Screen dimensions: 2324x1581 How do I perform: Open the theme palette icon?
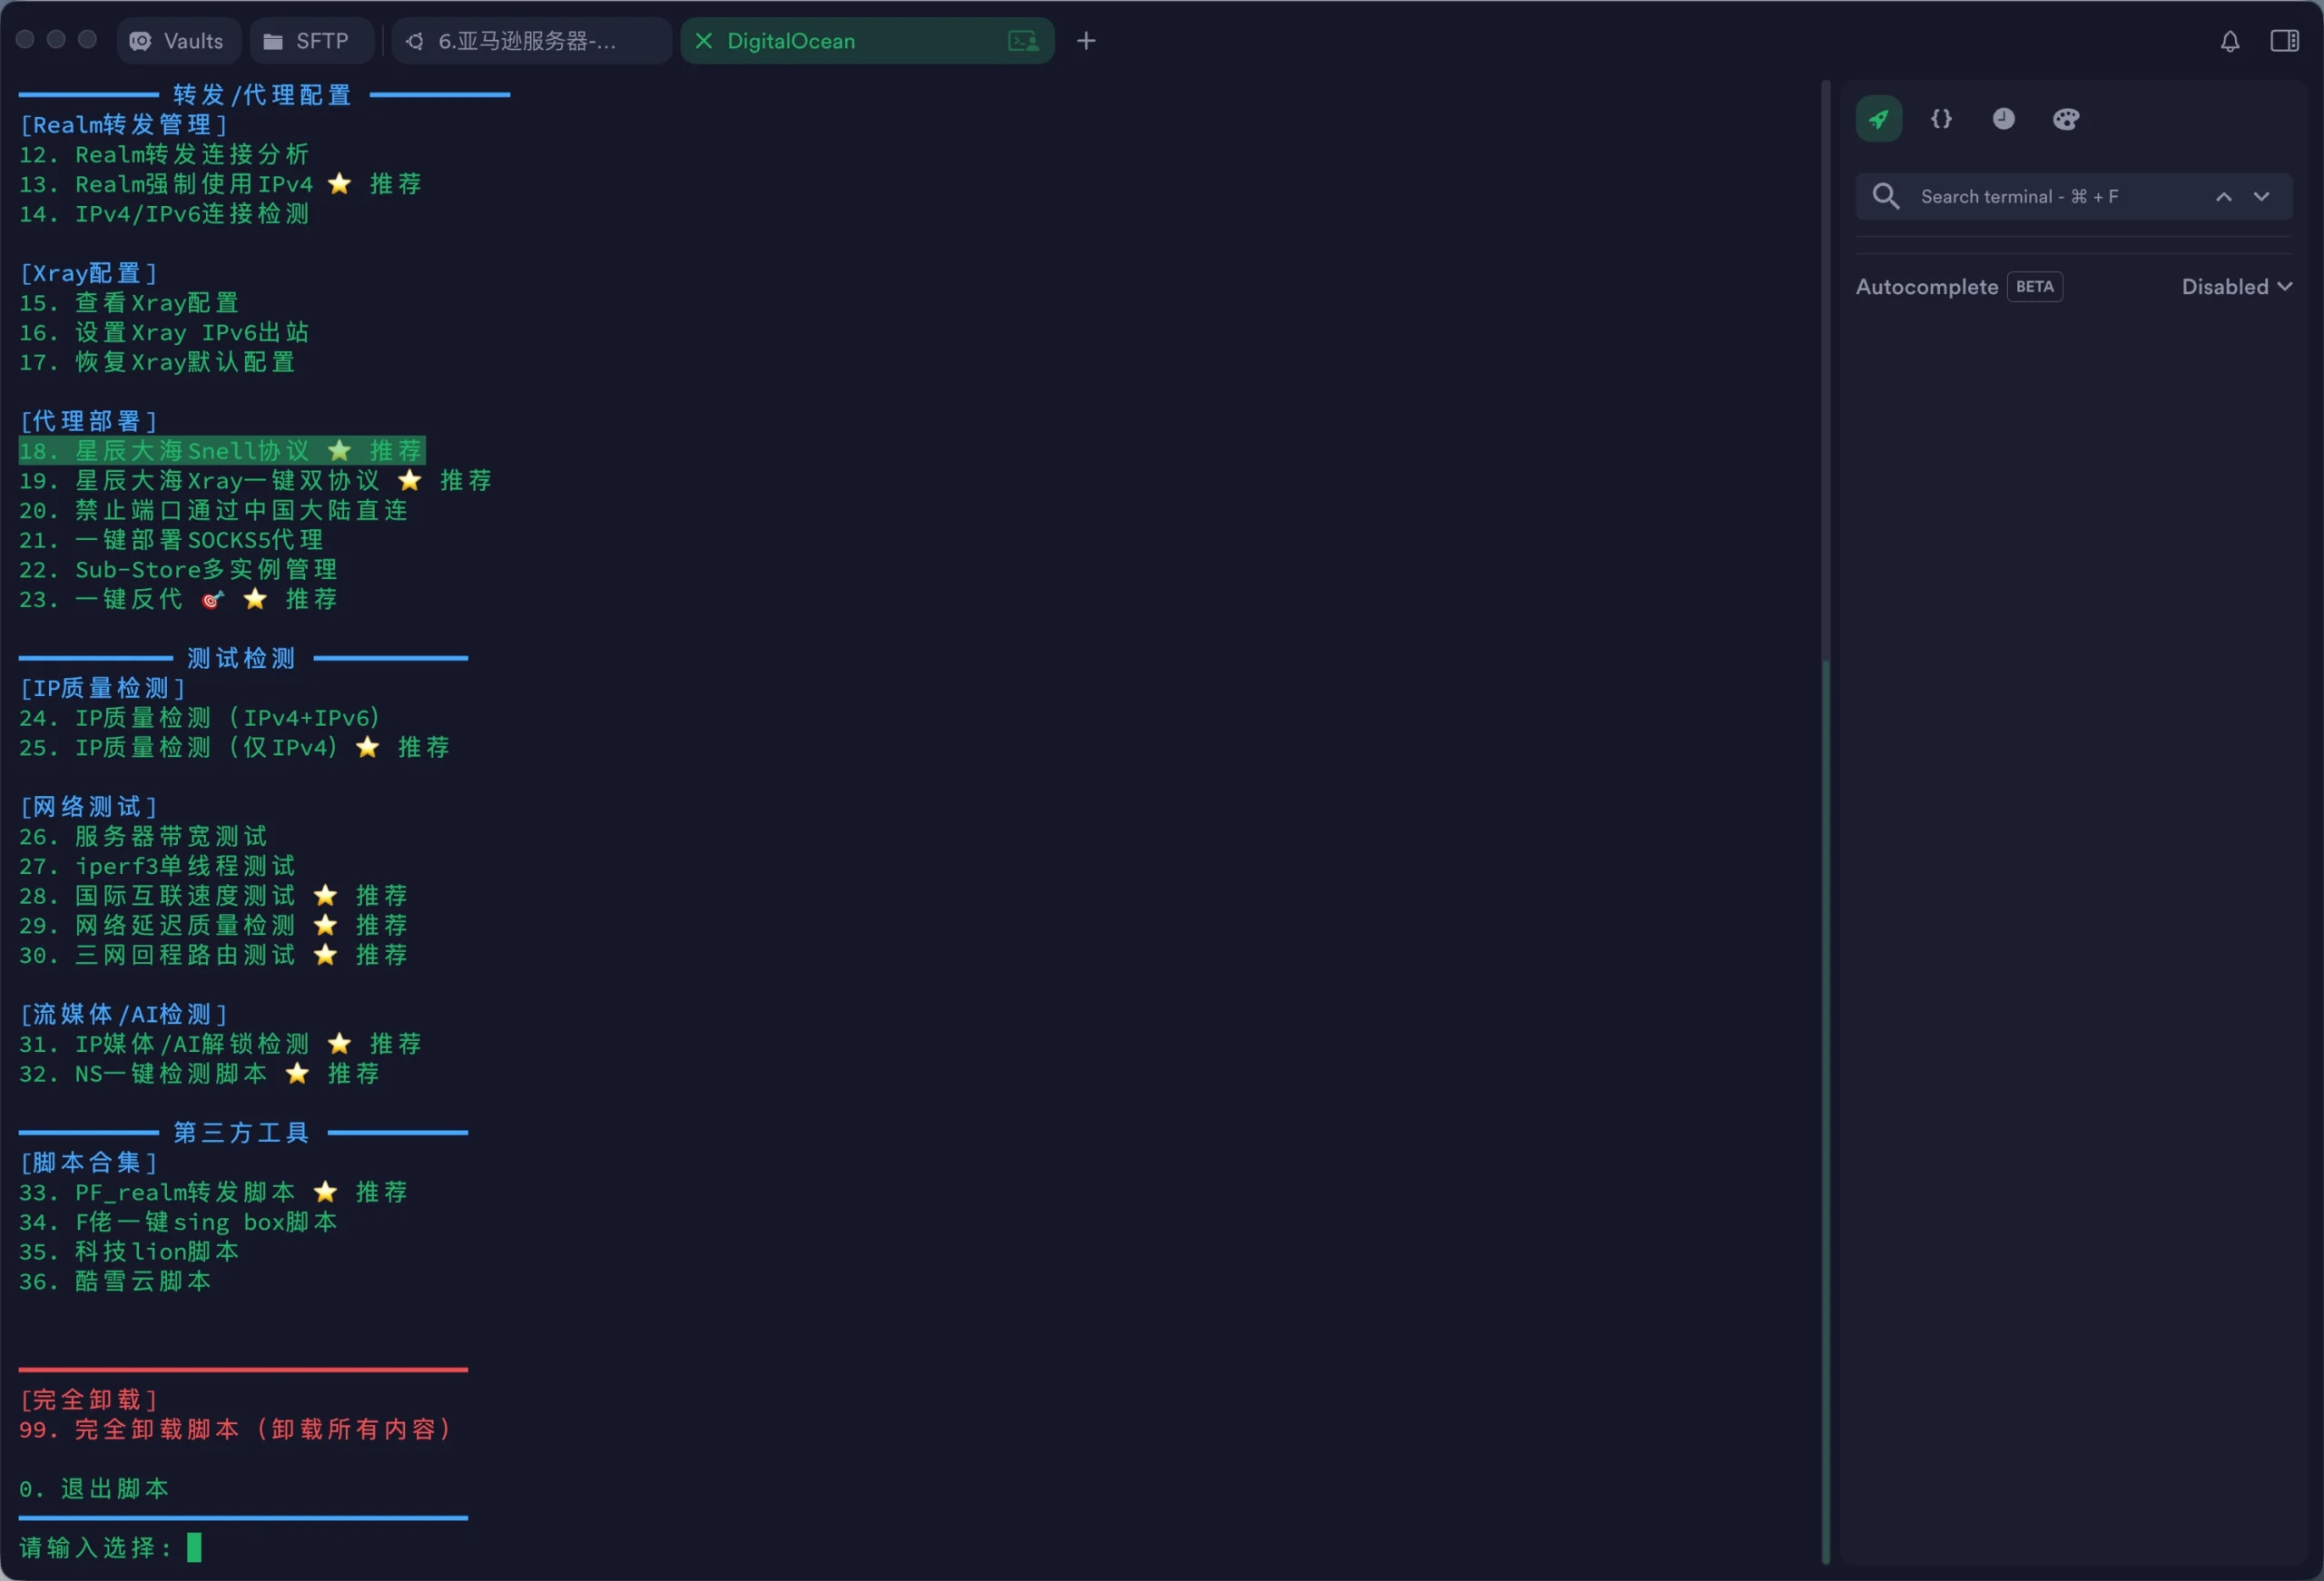click(2066, 119)
